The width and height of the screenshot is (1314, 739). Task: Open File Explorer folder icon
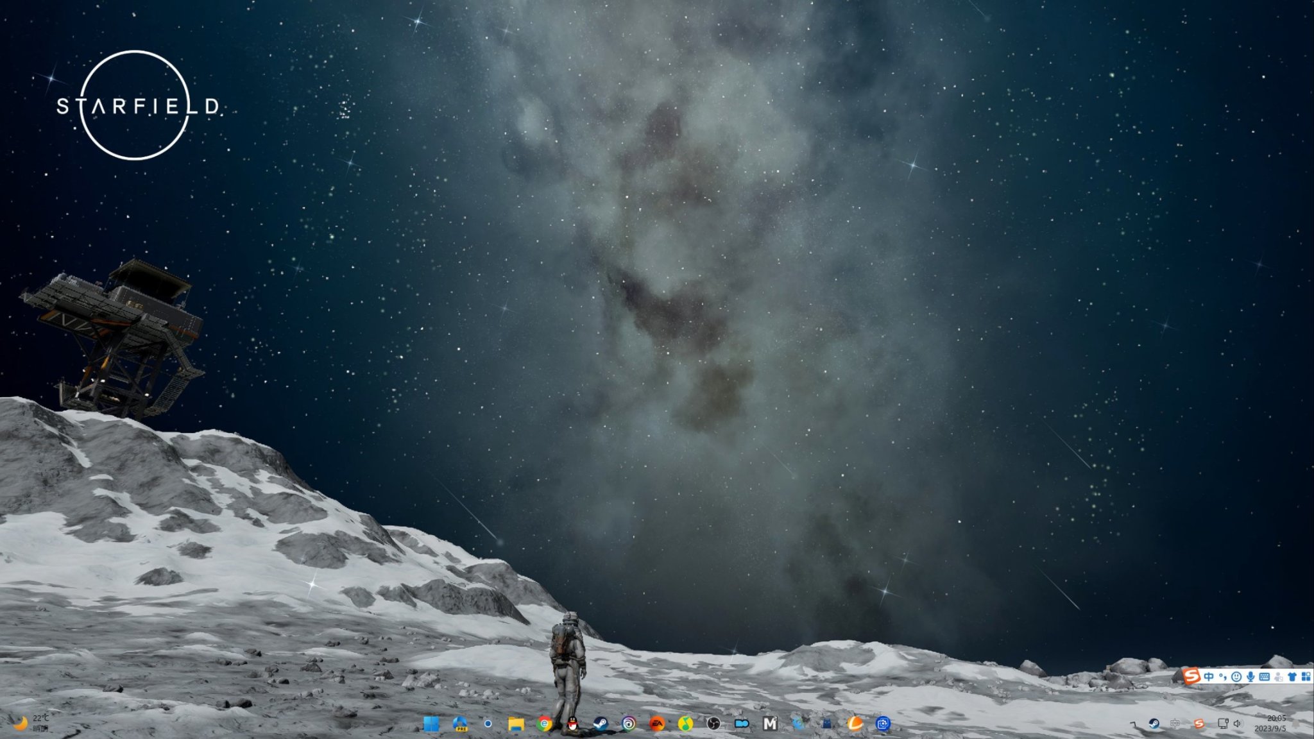click(516, 724)
